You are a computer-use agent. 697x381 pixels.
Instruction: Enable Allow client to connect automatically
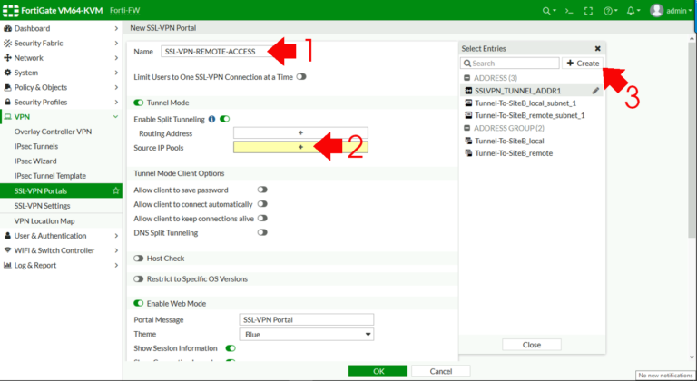coord(262,203)
